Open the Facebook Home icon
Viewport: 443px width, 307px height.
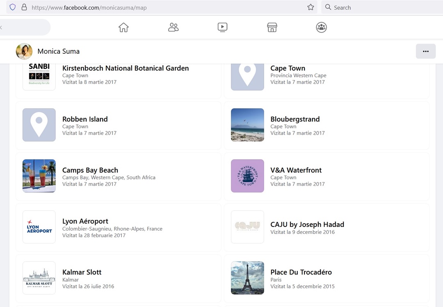[x=123, y=27]
